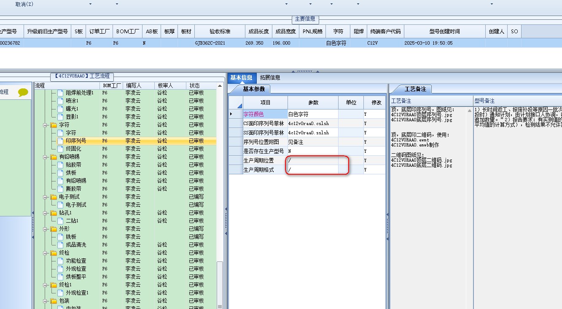Click the 见备注 parameter value
562x309 pixels.
(x=313, y=142)
